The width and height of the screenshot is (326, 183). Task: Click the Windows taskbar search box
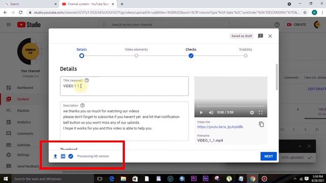52,178
